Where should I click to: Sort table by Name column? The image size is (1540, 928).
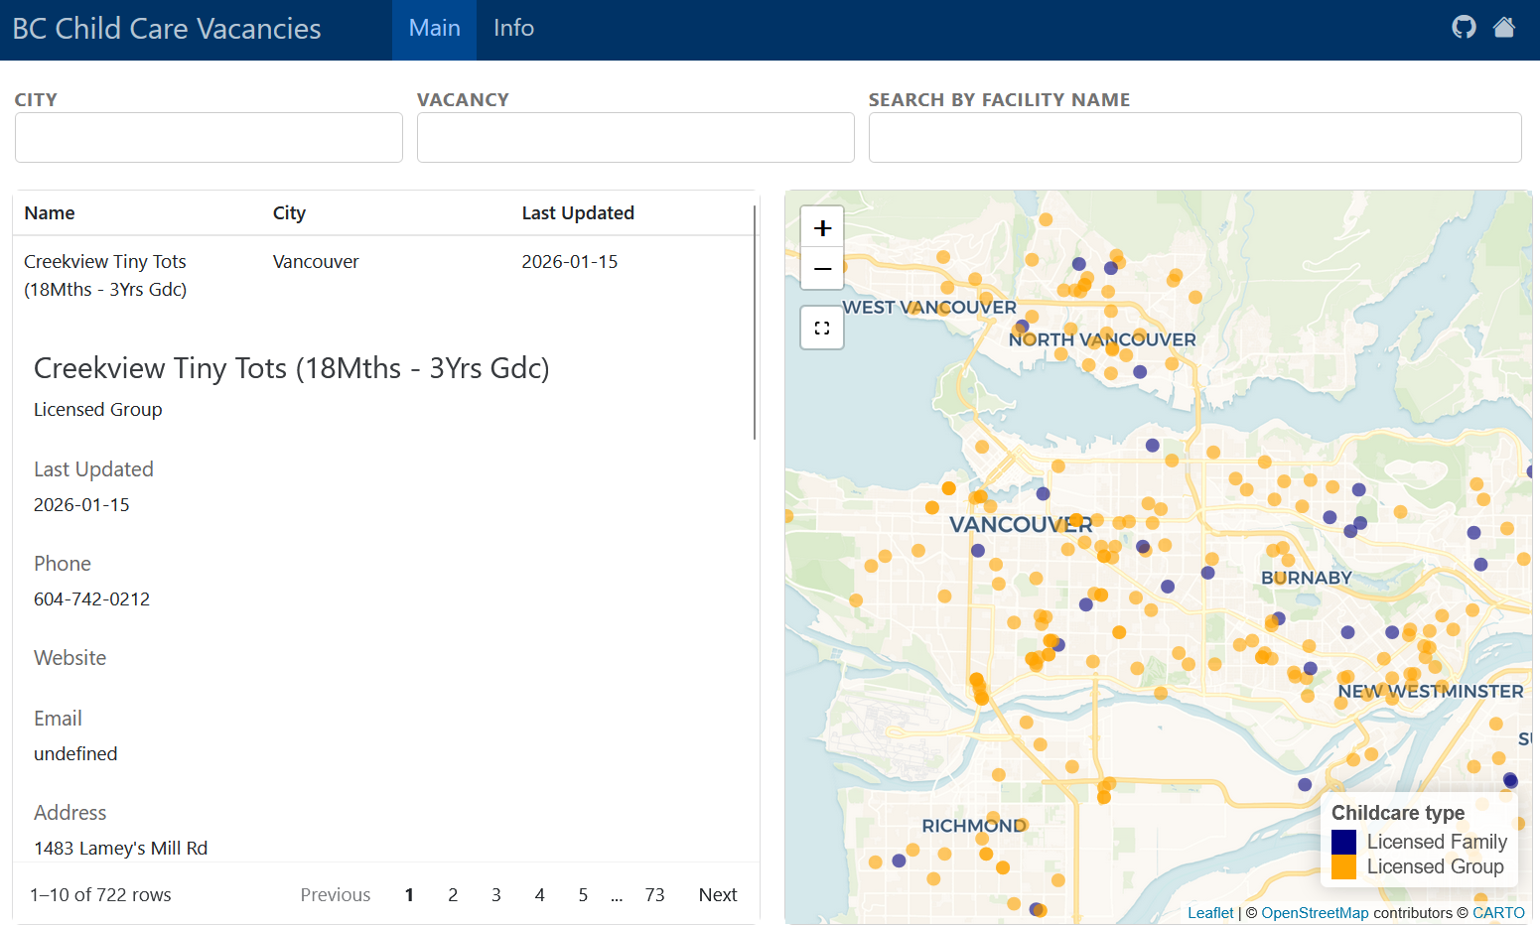(x=50, y=213)
